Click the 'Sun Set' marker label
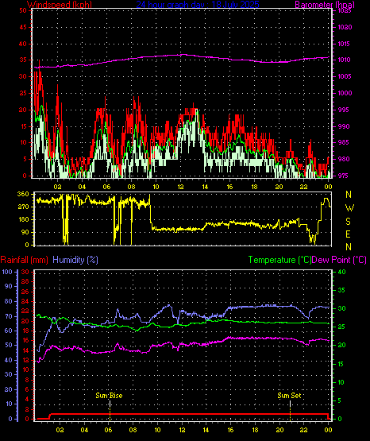Screen dimensions: 370x441 point(289,396)
